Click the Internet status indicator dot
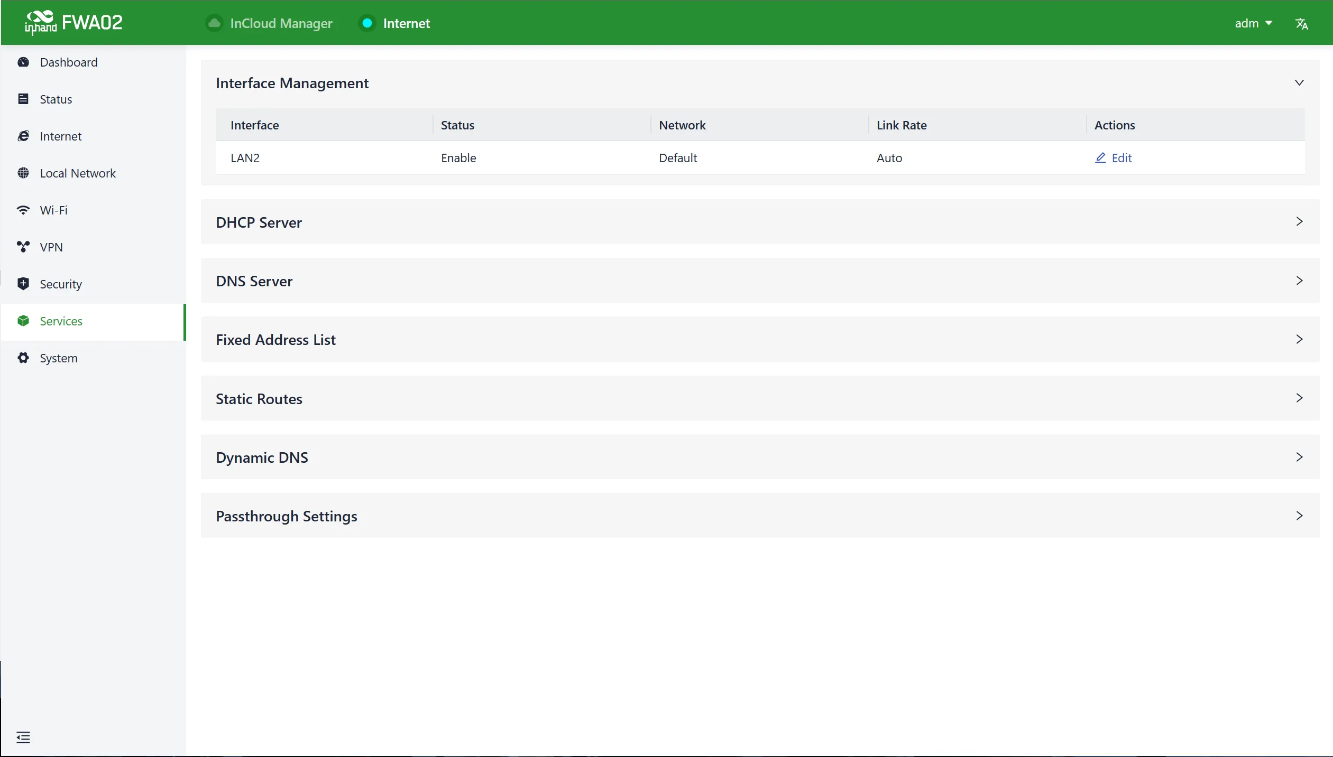 tap(367, 23)
